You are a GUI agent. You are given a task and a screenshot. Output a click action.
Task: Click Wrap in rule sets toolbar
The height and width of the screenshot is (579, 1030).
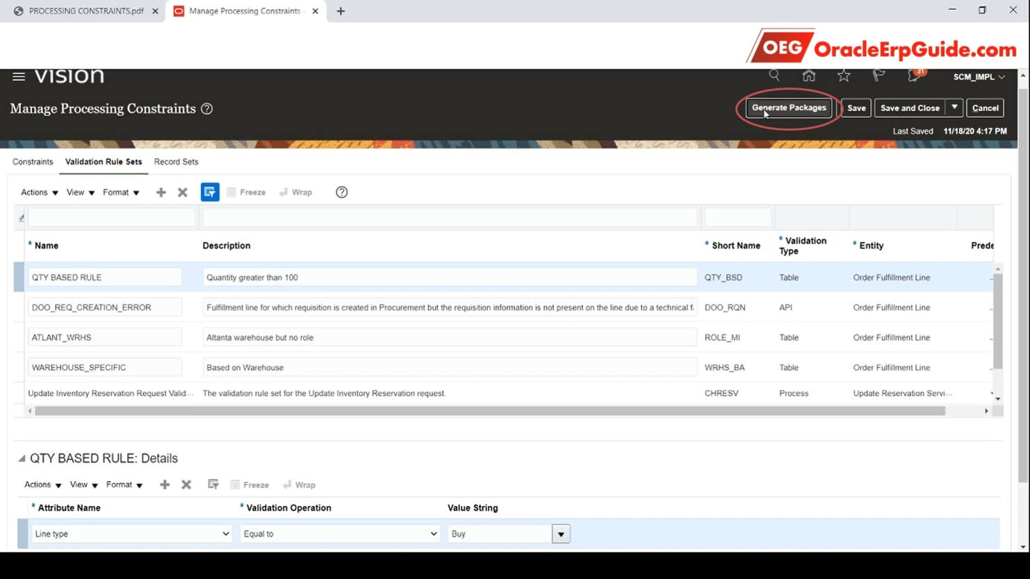click(x=296, y=193)
